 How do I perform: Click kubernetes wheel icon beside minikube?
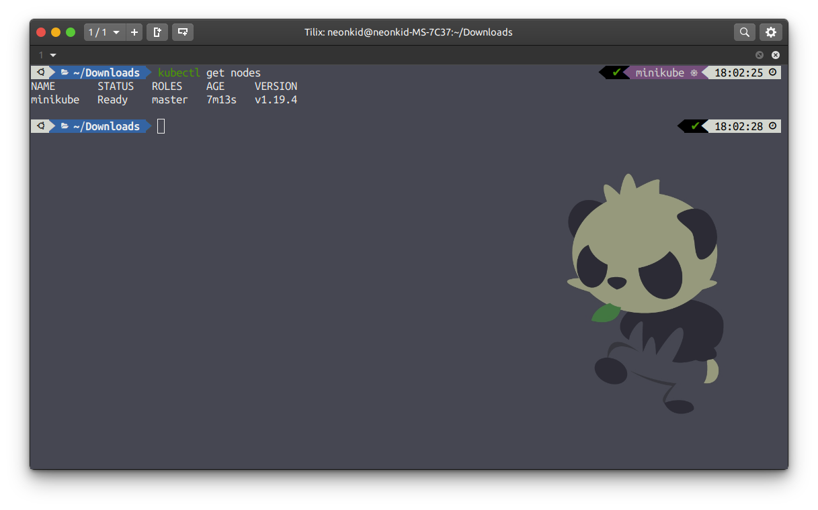tap(694, 72)
